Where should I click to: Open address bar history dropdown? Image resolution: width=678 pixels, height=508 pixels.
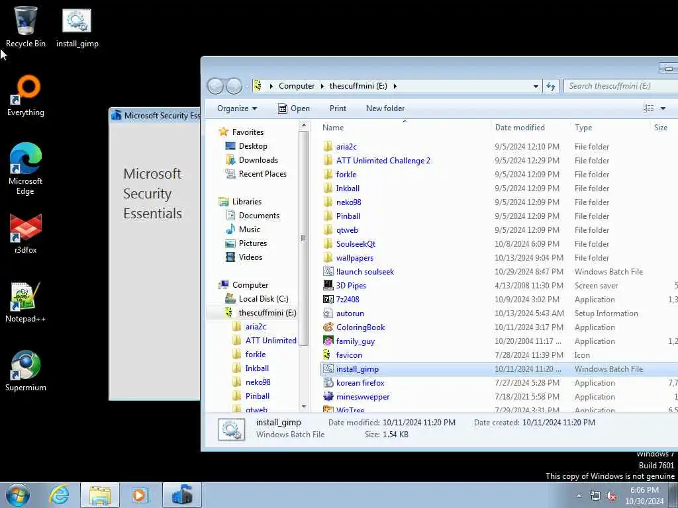click(x=536, y=86)
